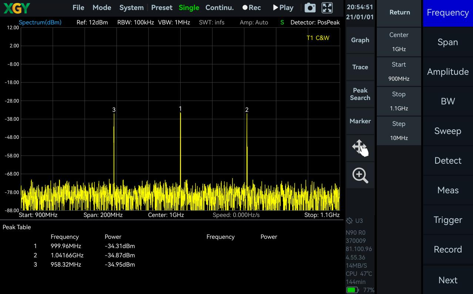Image resolution: width=473 pixels, height=294 pixels.
Task: Check the battery level indicator
Action: tap(352, 290)
